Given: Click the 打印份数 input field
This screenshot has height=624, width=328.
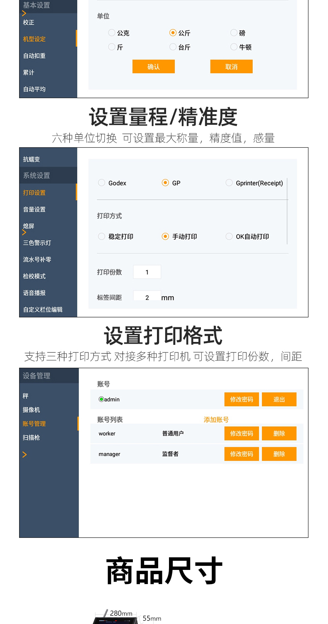Looking at the screenshot, I should coord(147,272).
